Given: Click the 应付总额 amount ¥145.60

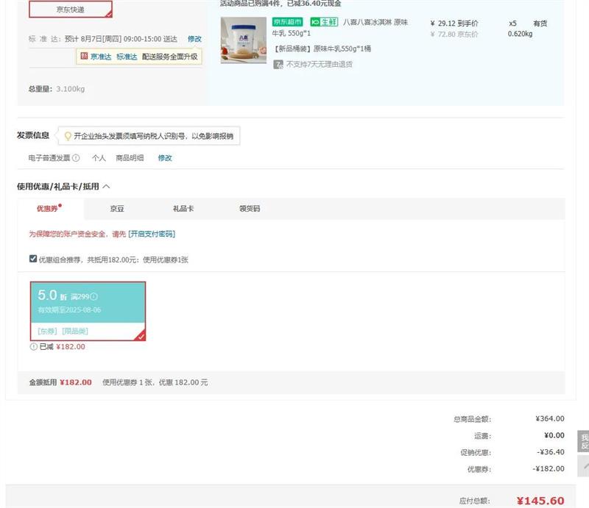Looking at the screenshot, I should (540, 501).
